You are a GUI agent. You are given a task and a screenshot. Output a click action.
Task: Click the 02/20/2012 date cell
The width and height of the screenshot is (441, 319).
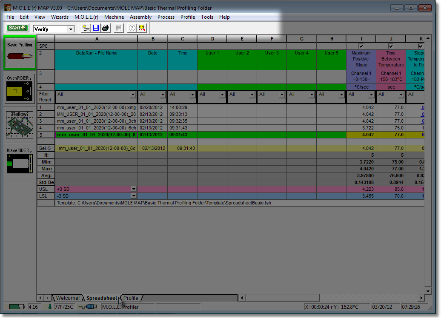coord(152,107)
